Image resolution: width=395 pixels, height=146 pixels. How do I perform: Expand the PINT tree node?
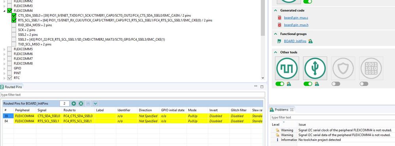(x=4, y=73)
